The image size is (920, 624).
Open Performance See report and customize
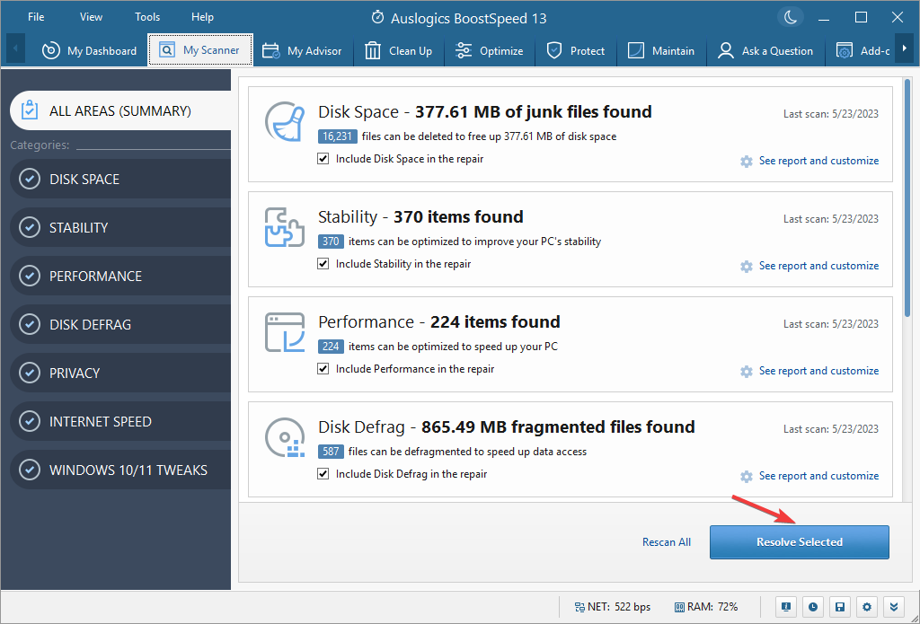click(818, 371)
